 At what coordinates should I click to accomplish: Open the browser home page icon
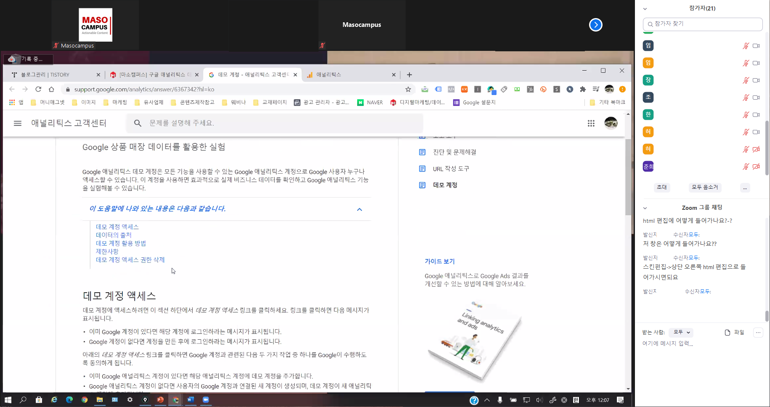pos(51,89)
